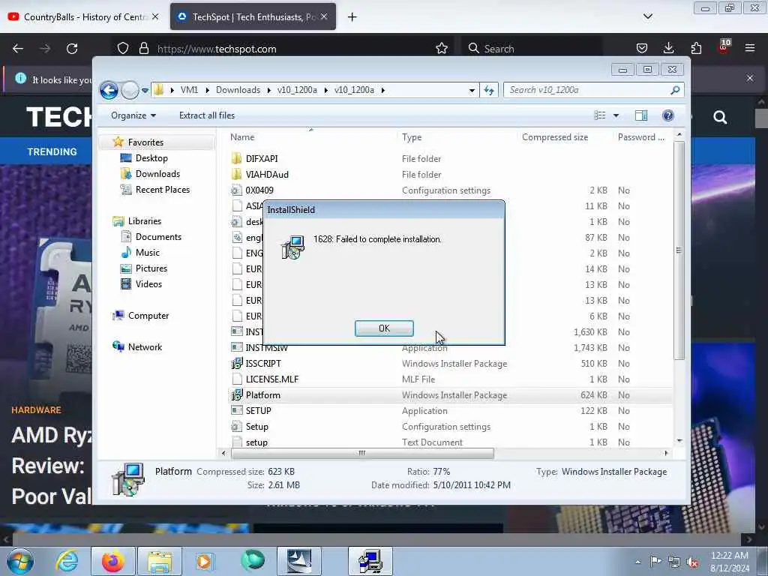Screen dimensions: 768x576
Task: Select the SETUP application file
Action: pos(258,410)
